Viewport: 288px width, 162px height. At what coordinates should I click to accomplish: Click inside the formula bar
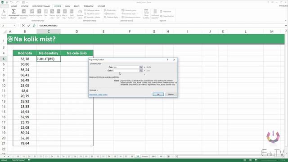coord(161,26)
